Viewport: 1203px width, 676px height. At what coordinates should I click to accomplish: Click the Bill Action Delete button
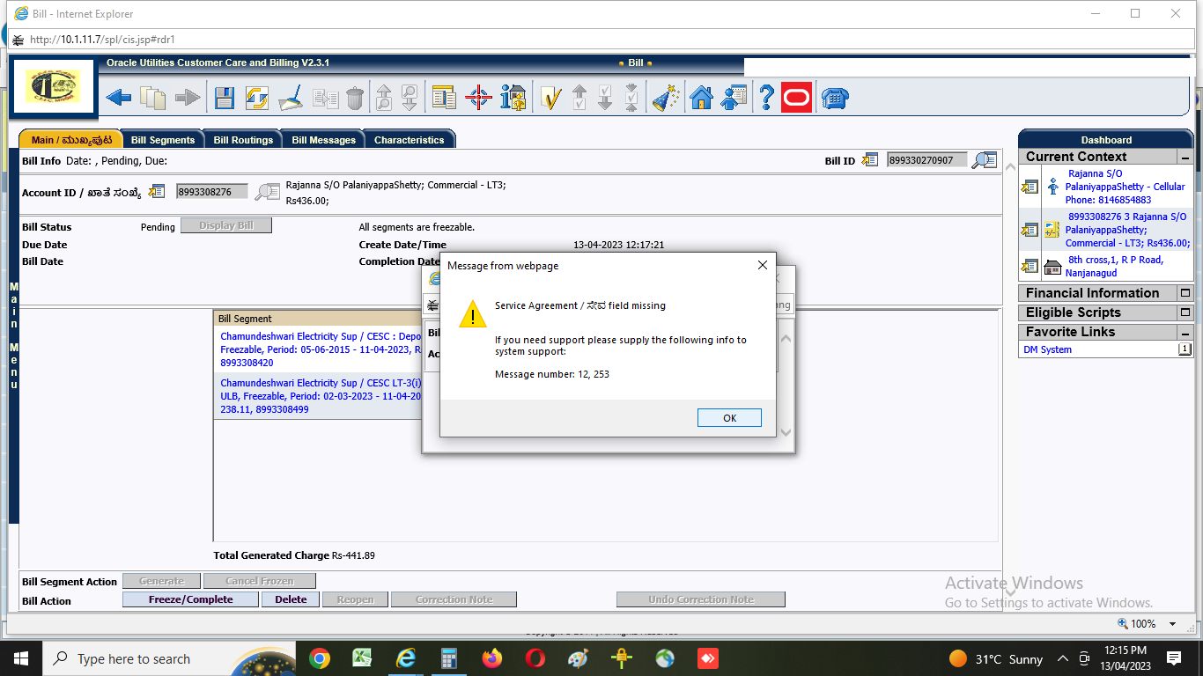pyautogui.click(x=291, y=599)
